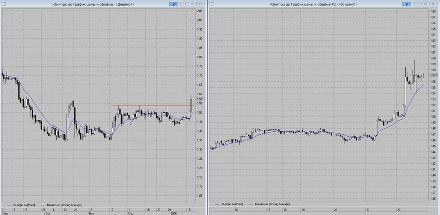This screenshot has width=440, height=215.
Task: Click the 1,571 current price label on the daily chart
Action: tap(200, 100)
